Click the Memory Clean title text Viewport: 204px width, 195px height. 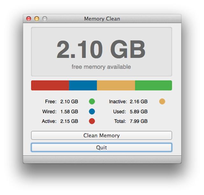(x=102, y=19)
